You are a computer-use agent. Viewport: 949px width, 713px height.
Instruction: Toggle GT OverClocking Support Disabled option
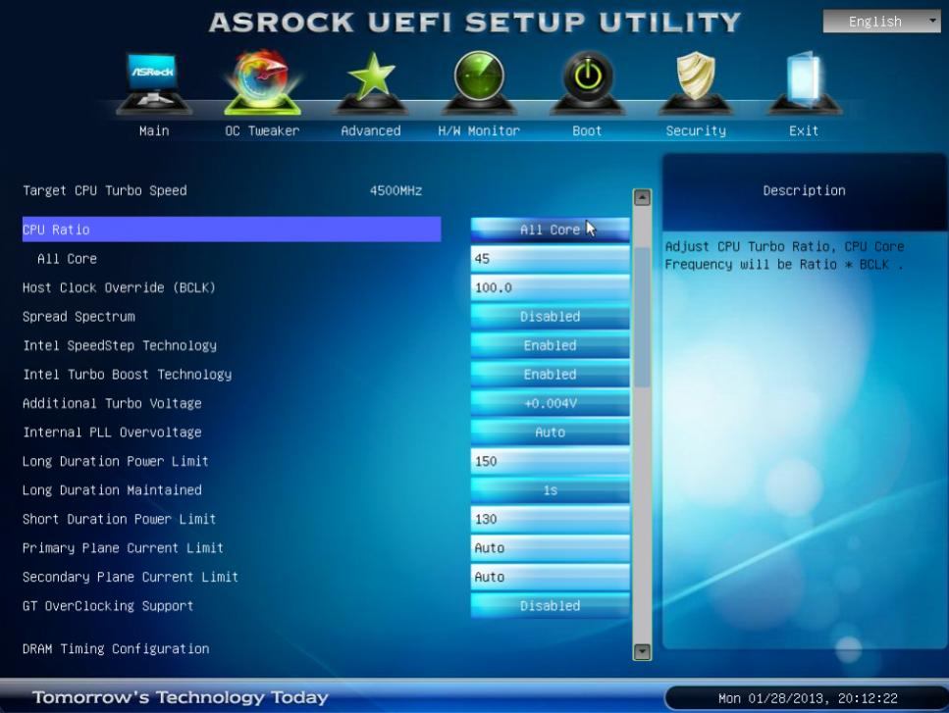tap(551, 606)
